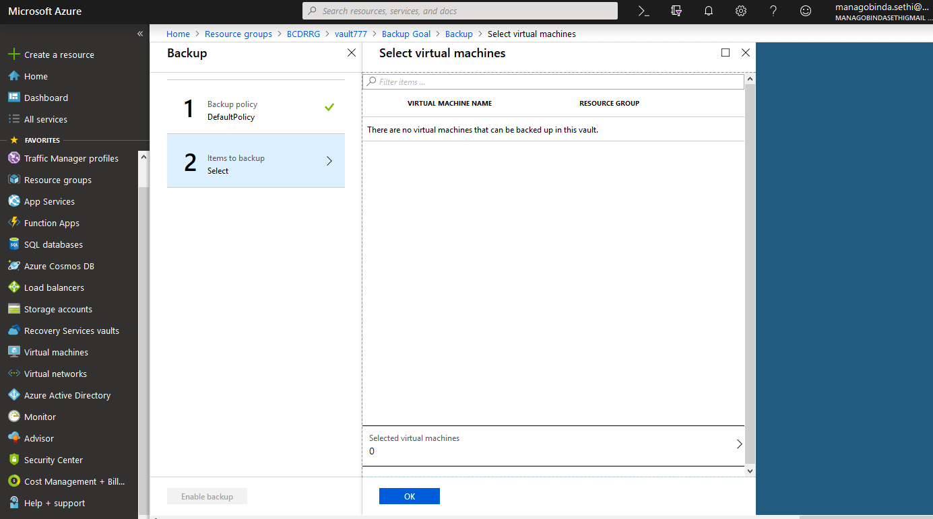
Task: Collapse the left sidebar using double chevron
Action: click(x=140, y=34)
